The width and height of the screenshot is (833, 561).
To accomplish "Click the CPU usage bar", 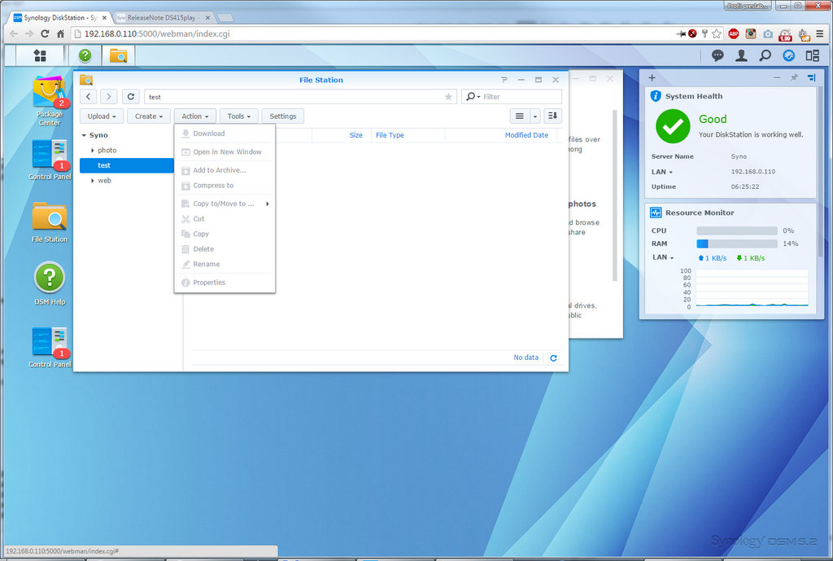I will 737,230.
